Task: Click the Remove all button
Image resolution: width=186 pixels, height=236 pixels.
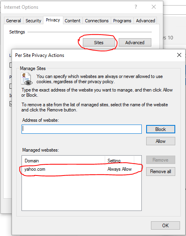Action: click(x=161, y=172)
